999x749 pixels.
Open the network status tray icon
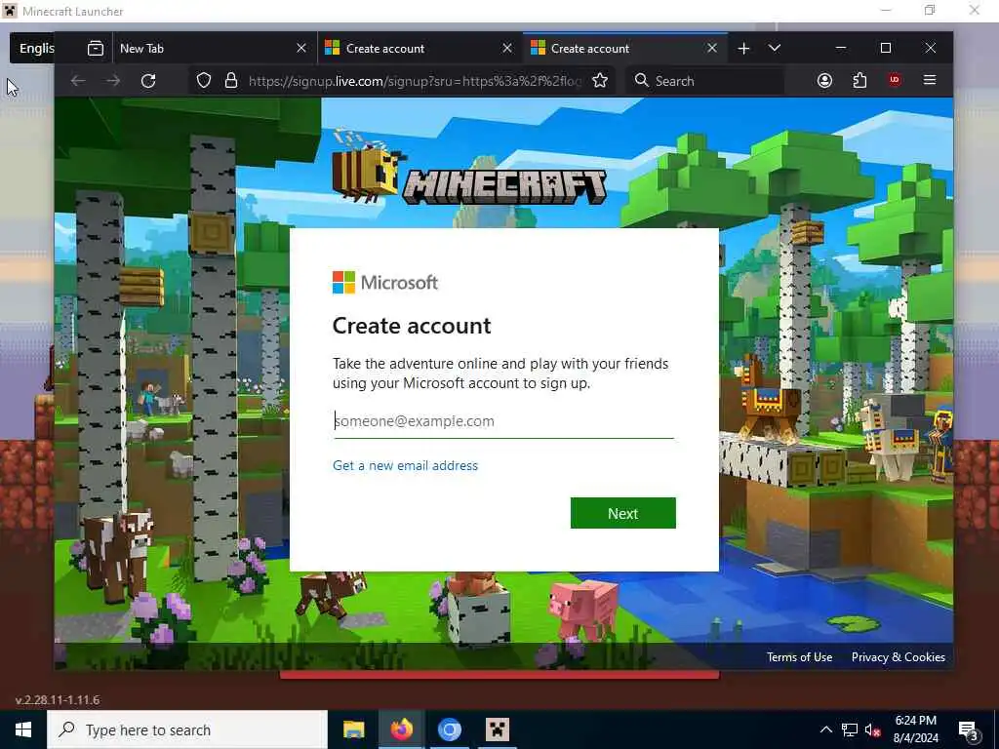[x=850, y=729]
